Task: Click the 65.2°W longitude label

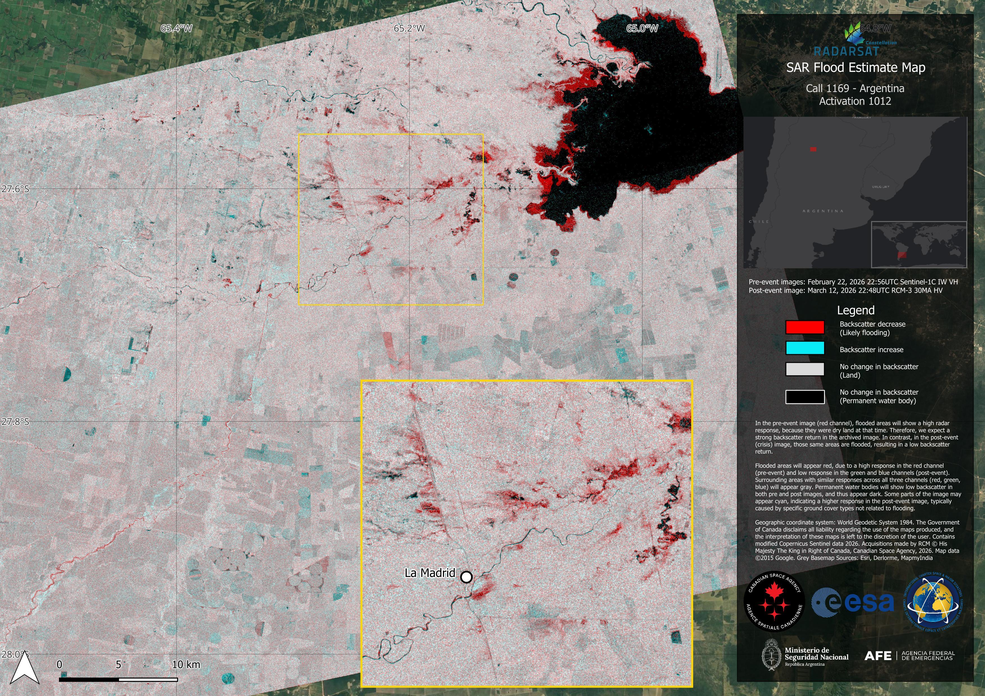Action: [409, 28]
